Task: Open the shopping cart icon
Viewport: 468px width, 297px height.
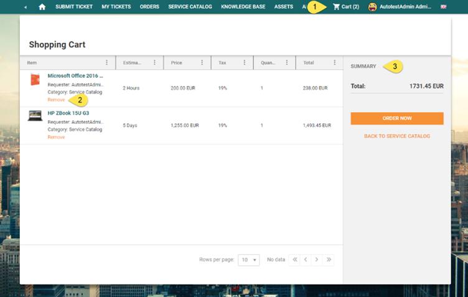Action: (336, 7)
